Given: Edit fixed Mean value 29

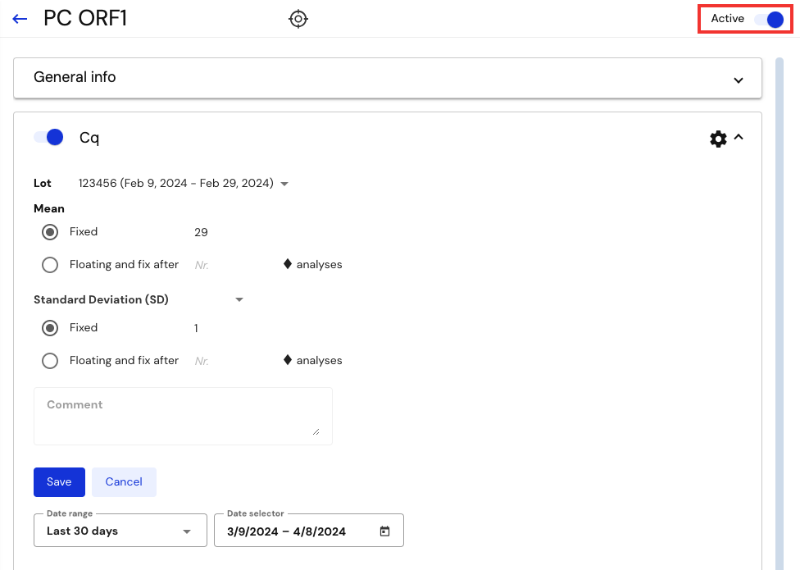Looking at the screenshot, I should pyautogui.click(x=201, y=232).
